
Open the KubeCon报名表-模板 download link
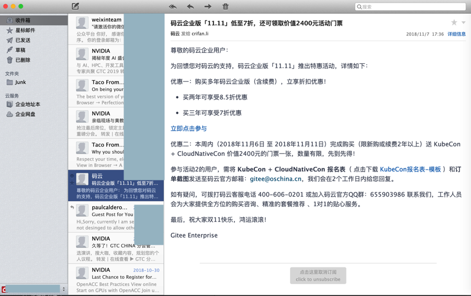click(410, 169)
